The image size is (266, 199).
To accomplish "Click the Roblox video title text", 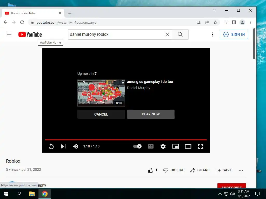I will (x=13, y=161).
